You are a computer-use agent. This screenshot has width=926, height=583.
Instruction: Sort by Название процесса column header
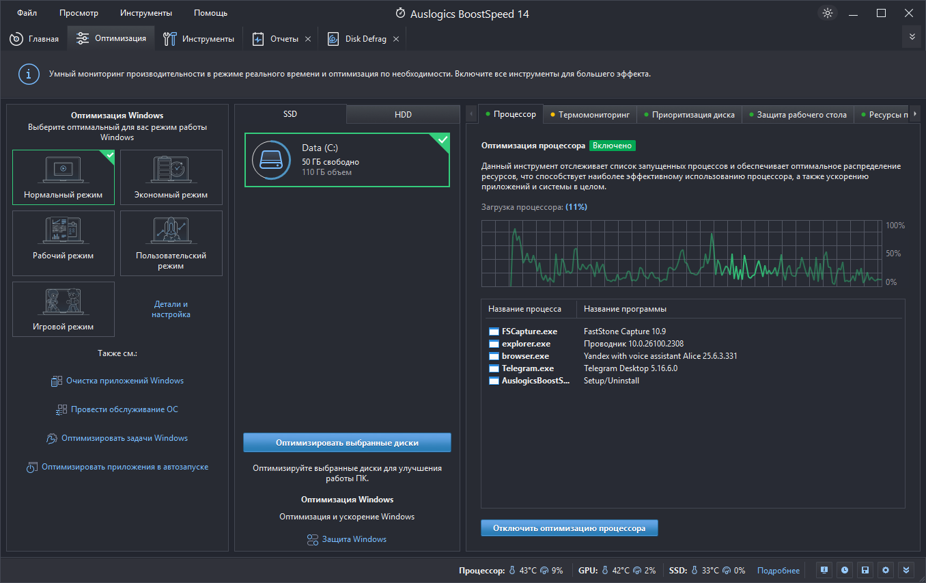coord(524,309)
